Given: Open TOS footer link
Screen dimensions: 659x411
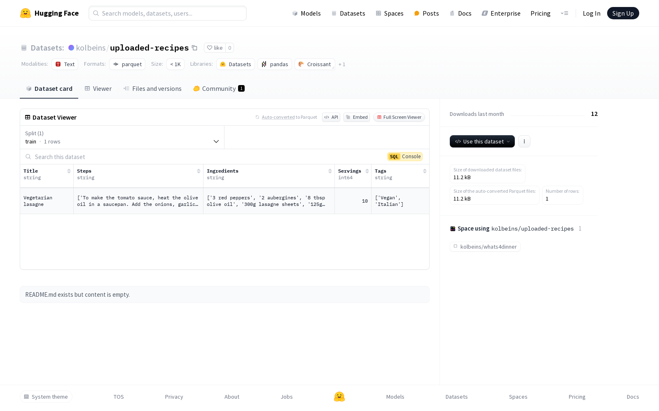Looking at the screenshot, I should coord(119,397).
